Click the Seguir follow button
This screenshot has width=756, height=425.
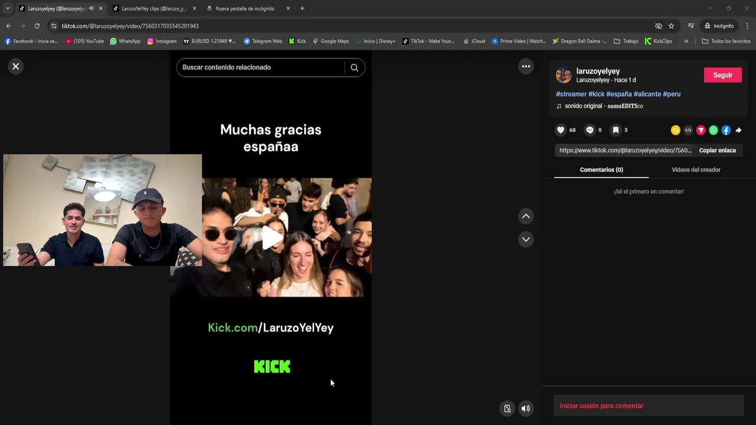click(723, 75)
